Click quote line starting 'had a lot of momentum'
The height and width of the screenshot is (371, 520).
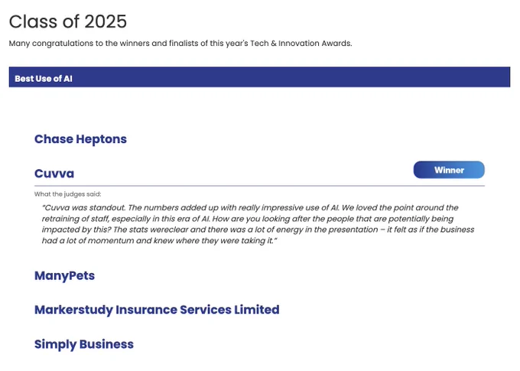point(160,241)
